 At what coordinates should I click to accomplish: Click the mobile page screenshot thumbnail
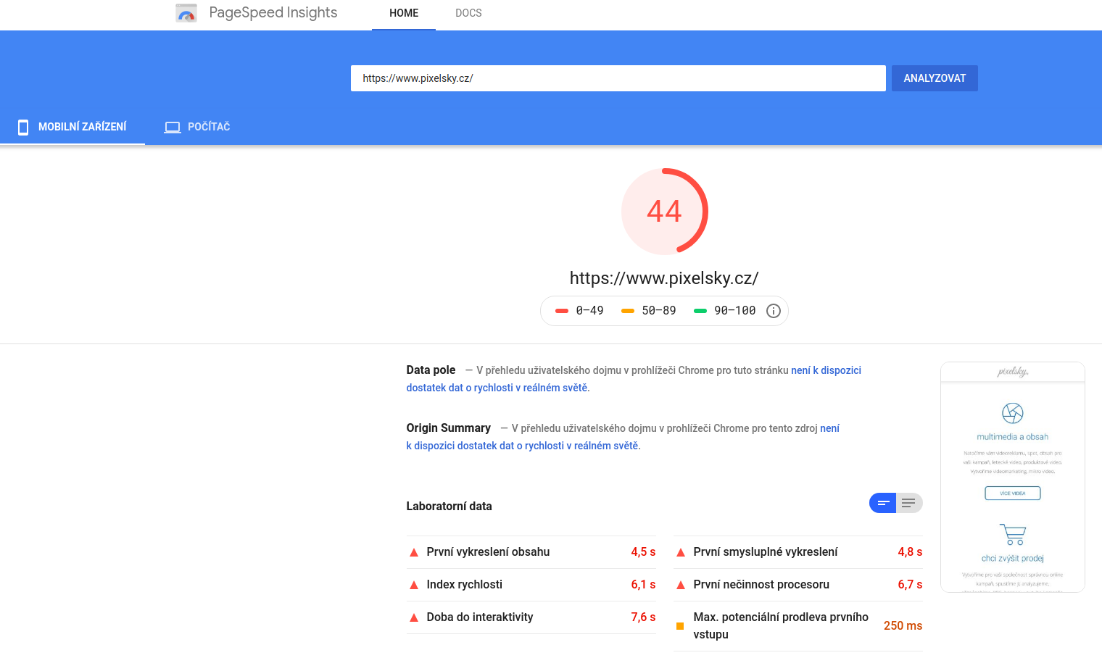click(1013, 477)
